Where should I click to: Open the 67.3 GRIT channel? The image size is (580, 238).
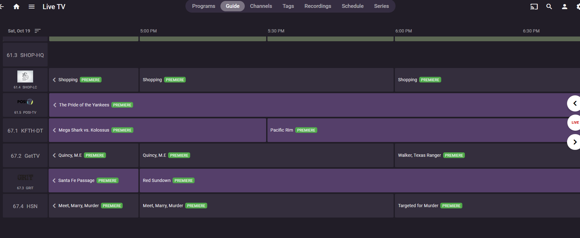pos(25,181)
